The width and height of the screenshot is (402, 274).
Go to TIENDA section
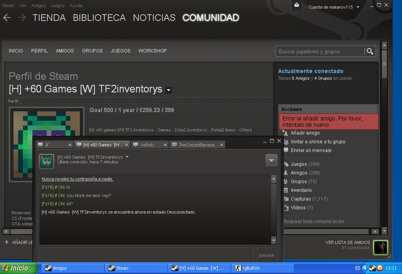[49, 18]
